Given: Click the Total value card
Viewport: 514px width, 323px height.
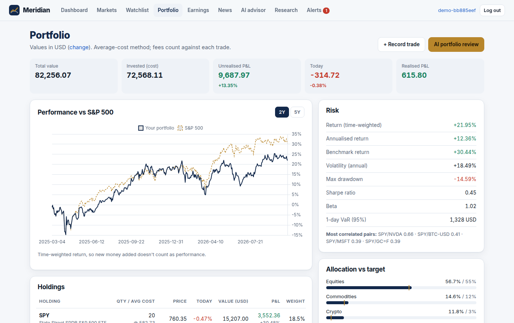Looking at the screenshot, I should click(x=74, y=76).
